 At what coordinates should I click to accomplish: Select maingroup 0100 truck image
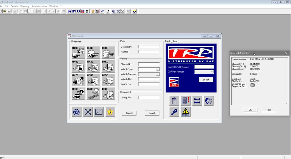click(78, 53)
